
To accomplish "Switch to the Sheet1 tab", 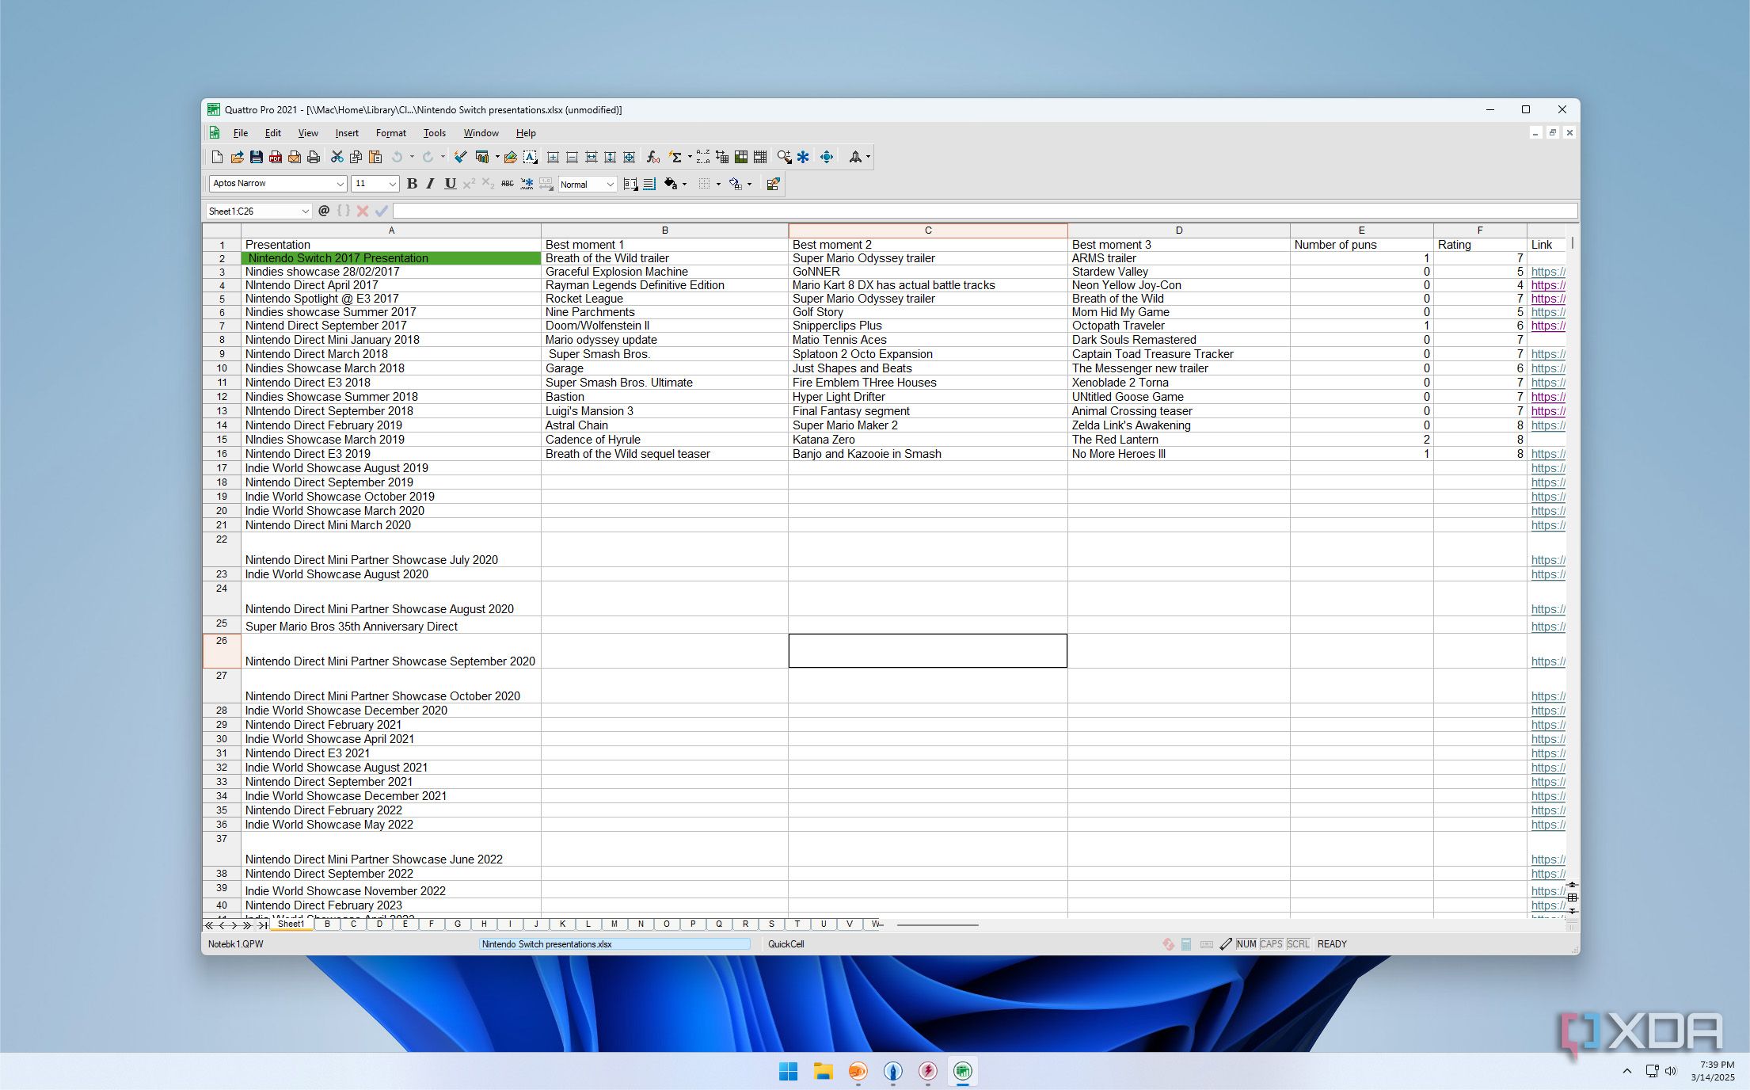I will pyautogui.click(x=291, y=924).
